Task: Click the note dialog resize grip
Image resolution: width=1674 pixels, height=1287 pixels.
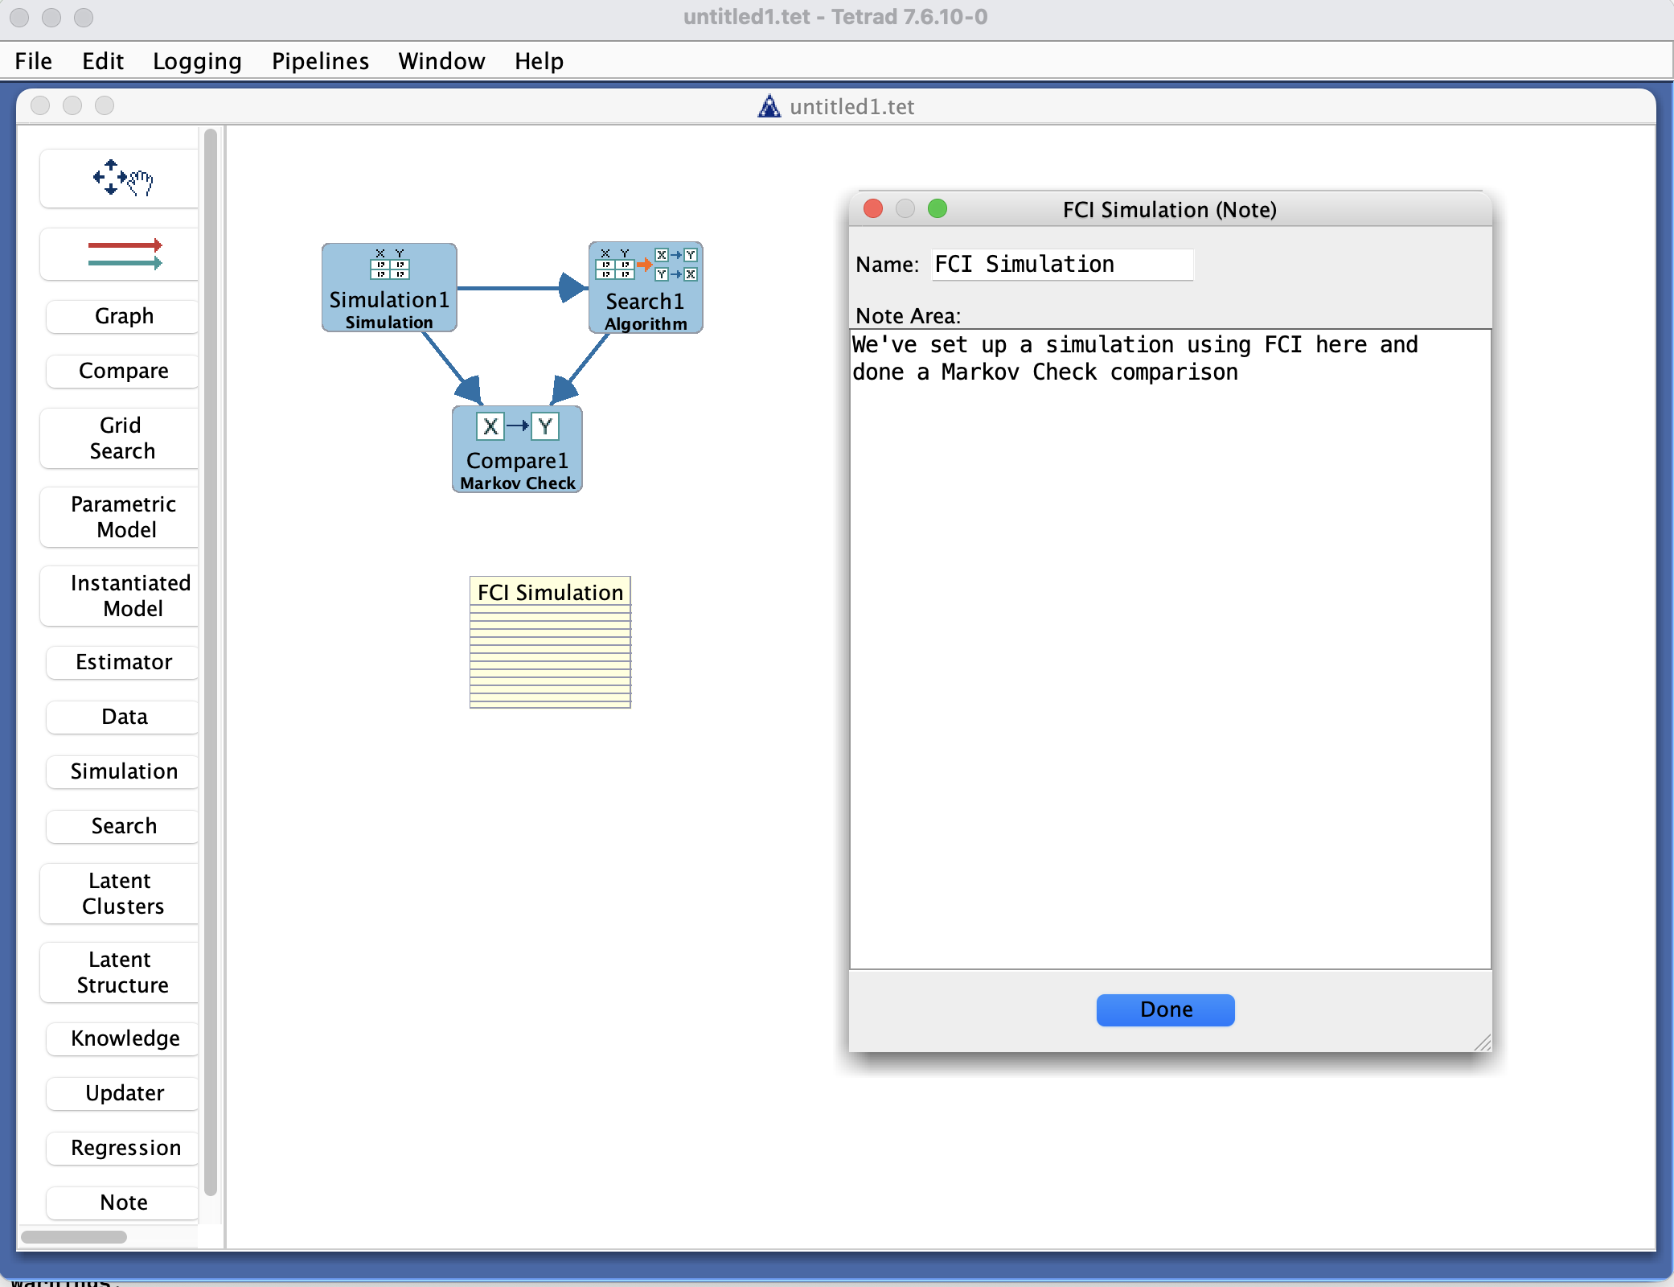Action: 1483,1042
